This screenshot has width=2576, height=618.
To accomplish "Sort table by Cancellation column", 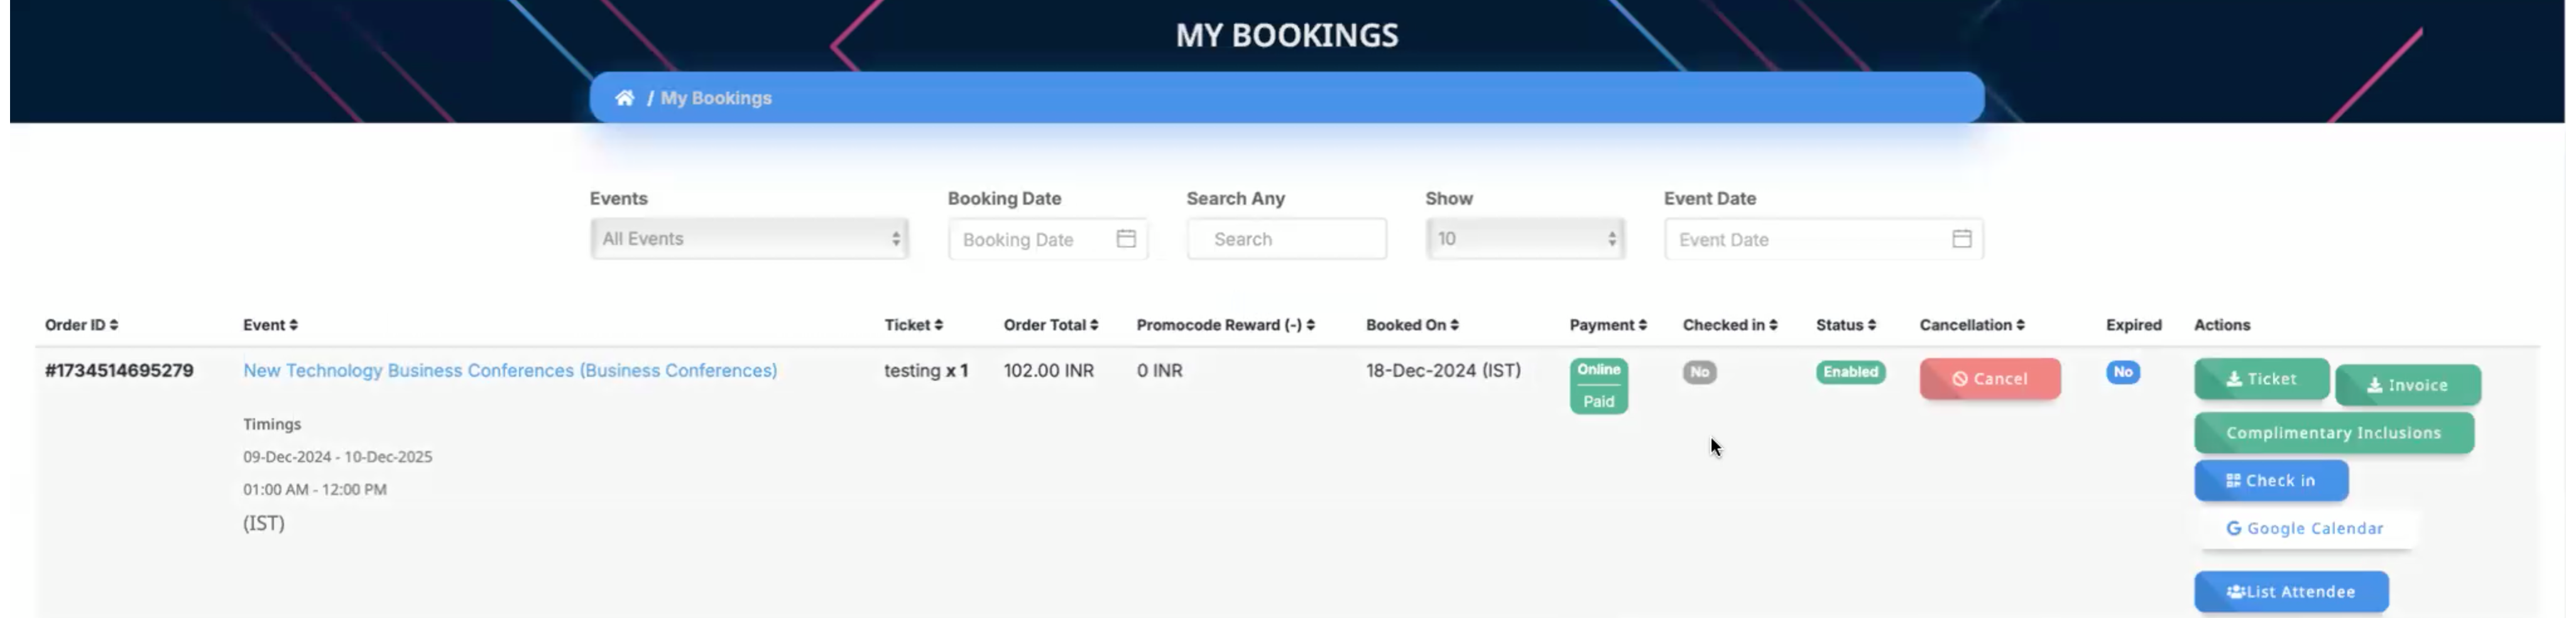I will coord(1972,325).
